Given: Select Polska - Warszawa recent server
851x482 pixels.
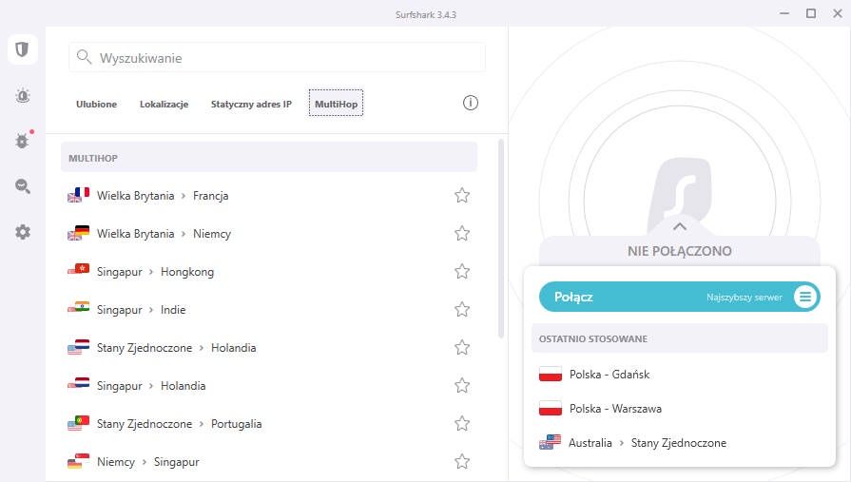Looking at the screenshot, I should (680, 409).
